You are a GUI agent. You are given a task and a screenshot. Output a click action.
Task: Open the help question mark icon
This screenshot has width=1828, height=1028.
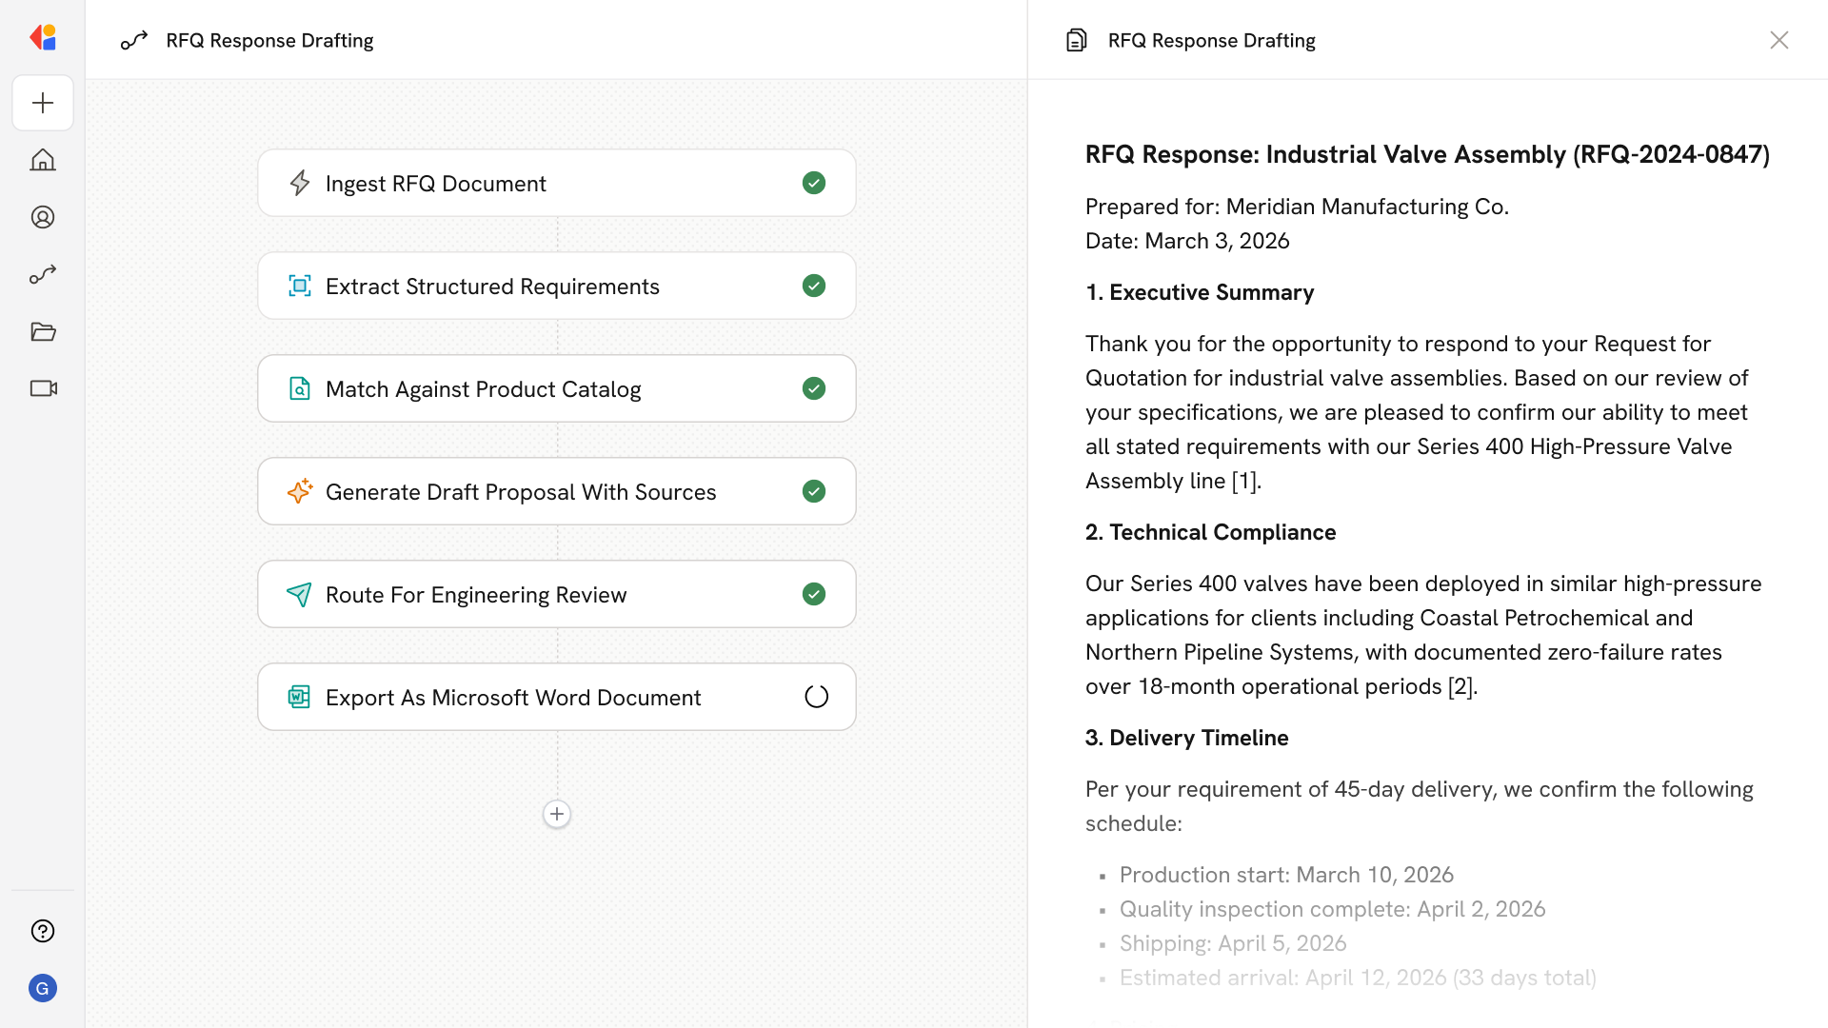pos(43,931)
